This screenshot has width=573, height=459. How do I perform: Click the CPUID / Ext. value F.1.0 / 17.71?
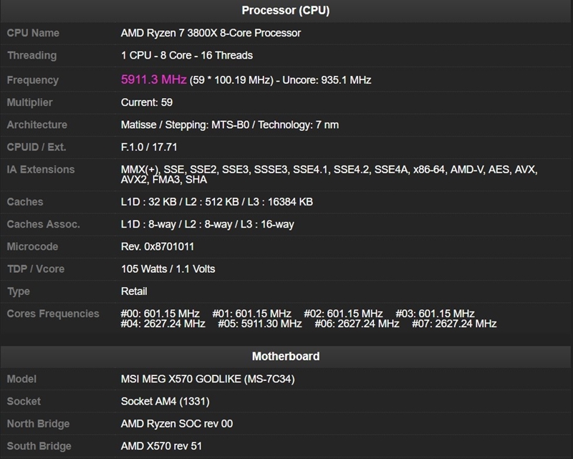[x=153, y=148]
